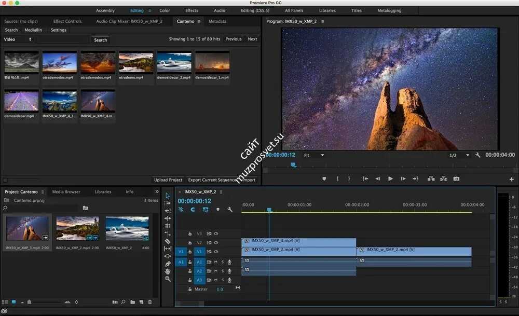This screenshot has height=316, width=519.
Task: Export frame with camera icon
Action: click(x=456, y=178)
